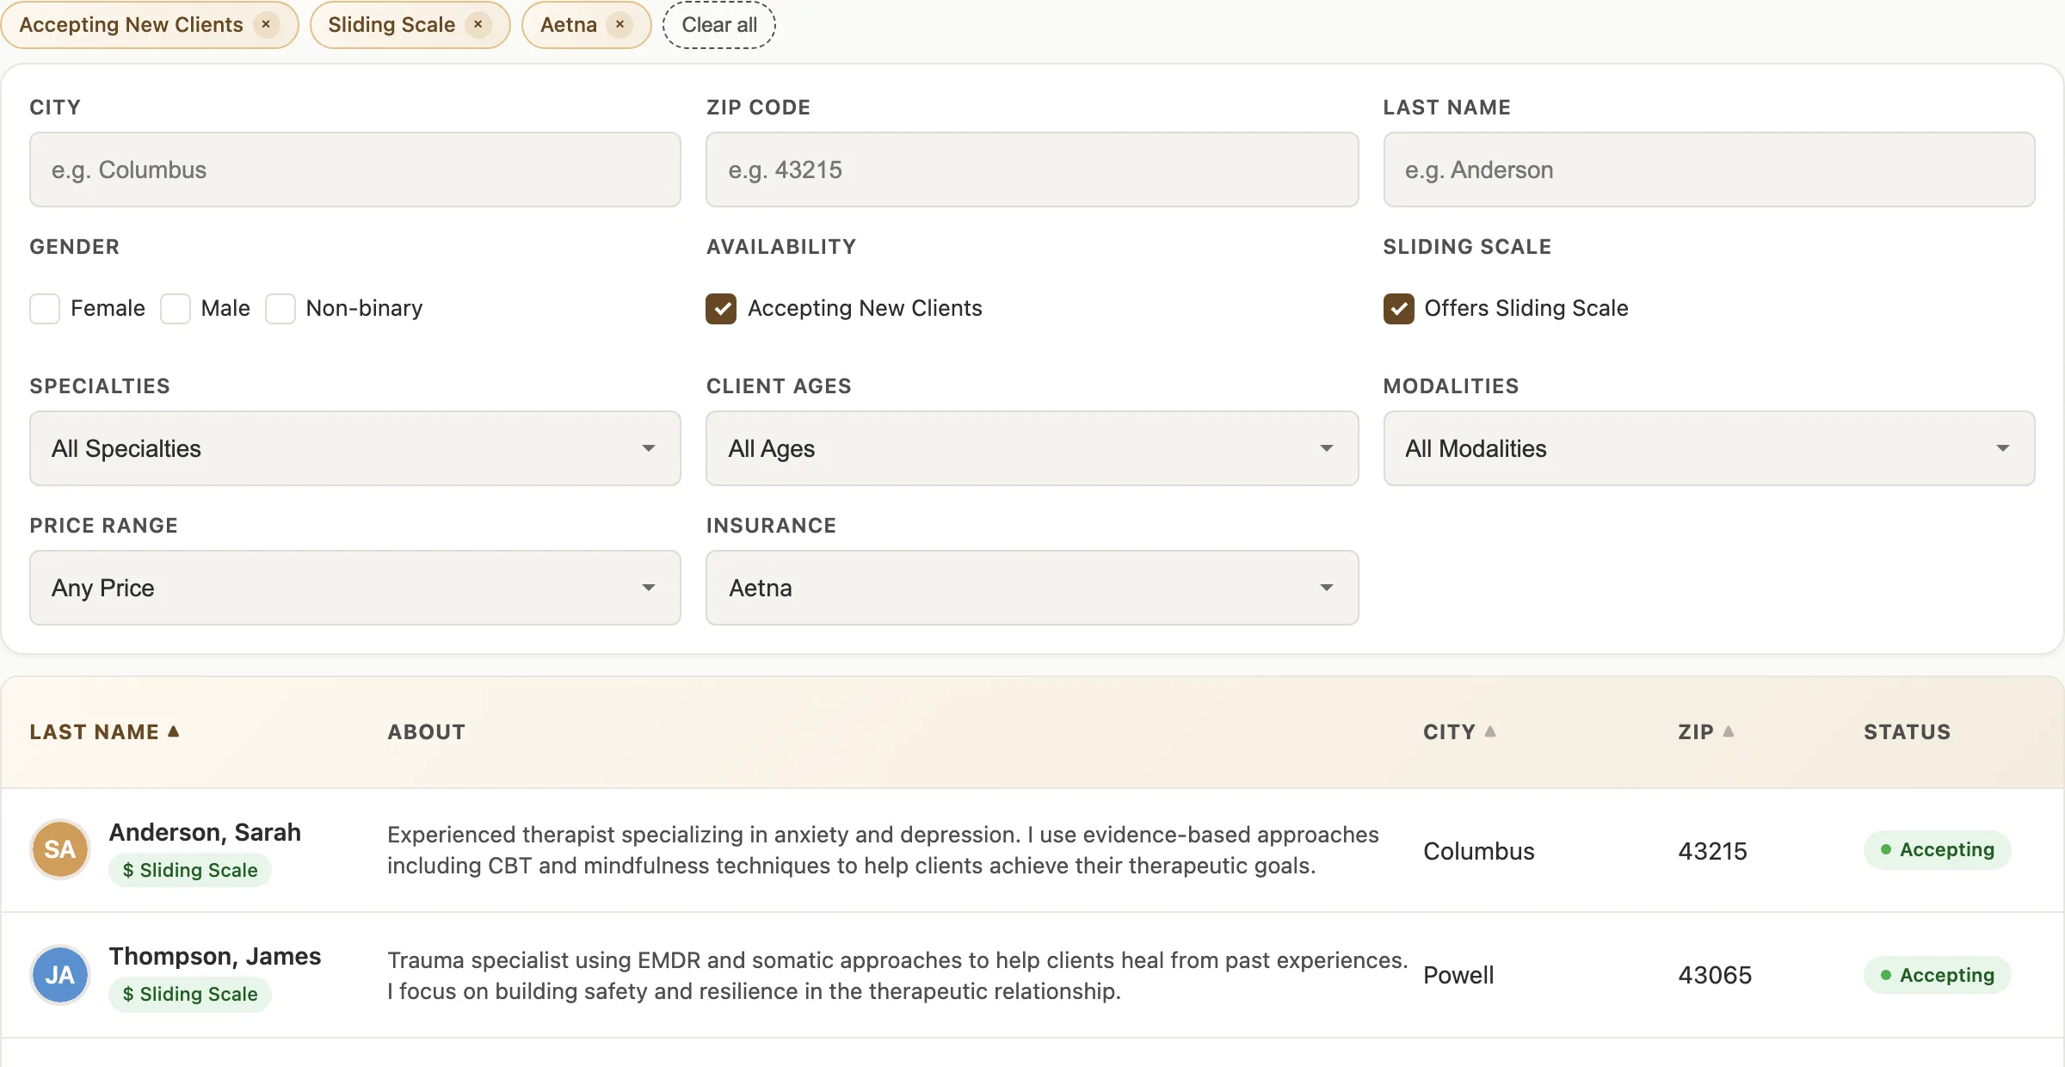Click Sliding Scale badge under Anderson, Sarah
Screen dimensions: 2065x1067
[190, 870]
